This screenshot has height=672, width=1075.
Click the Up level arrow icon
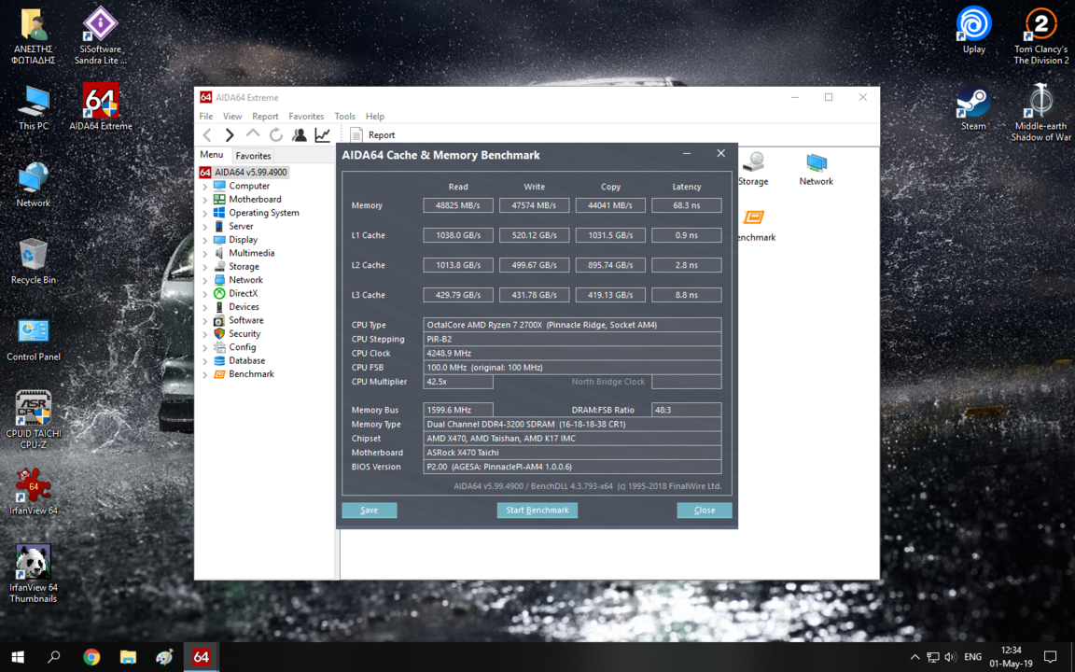click(253, 133)
